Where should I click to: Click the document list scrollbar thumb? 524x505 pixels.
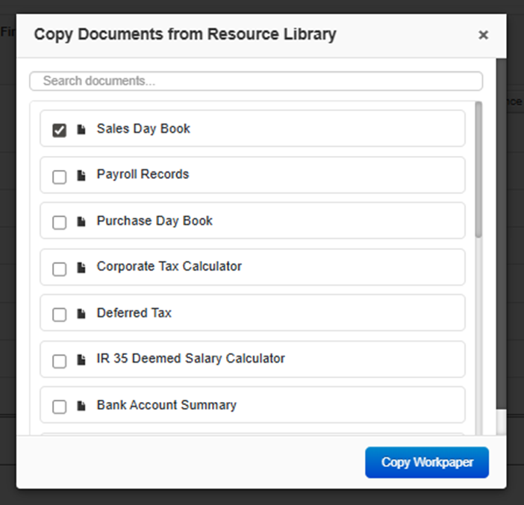click(478, 170)
